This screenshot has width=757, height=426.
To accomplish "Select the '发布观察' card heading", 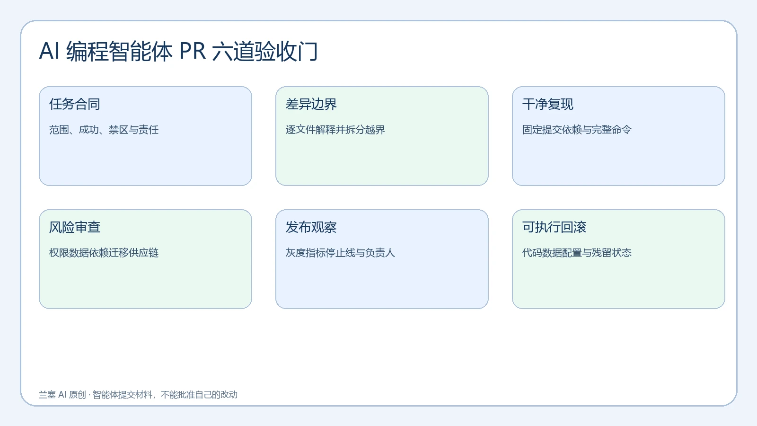I will tap(311, 227).
